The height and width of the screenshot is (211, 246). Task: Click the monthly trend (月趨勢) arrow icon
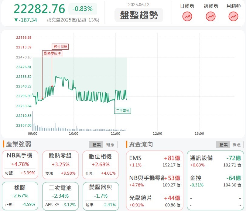pyautogui.click(x=233, y=16)
